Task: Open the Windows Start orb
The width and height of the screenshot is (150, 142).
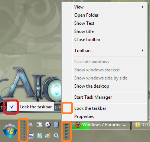Action: click(x=10, y=131)
